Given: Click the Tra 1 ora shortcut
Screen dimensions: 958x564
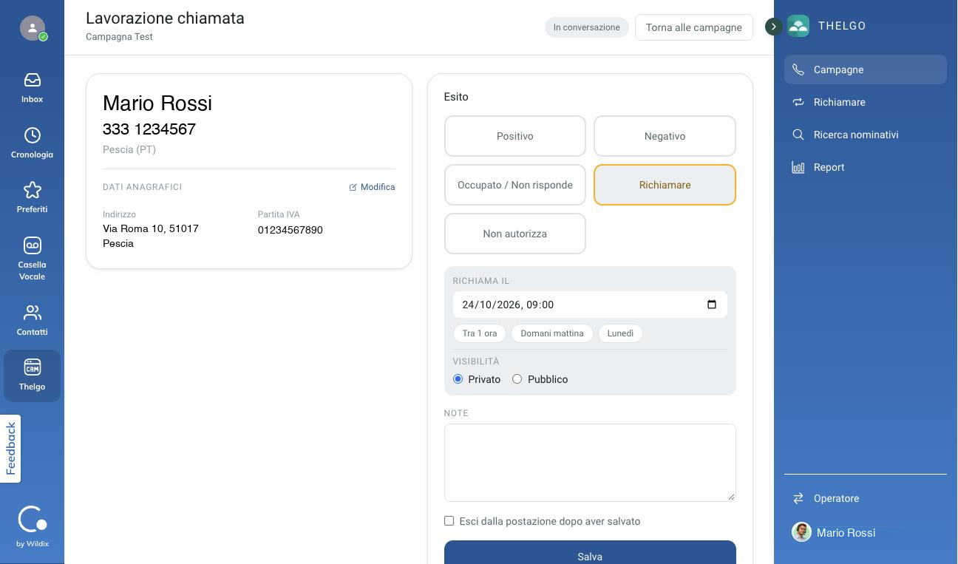Looking at the screenshot, I should [x=480, y=333].
